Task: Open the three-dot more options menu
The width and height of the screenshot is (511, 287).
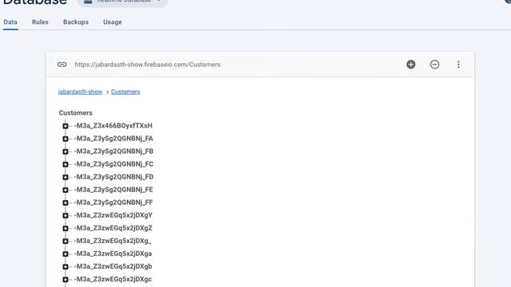Action: (458, 65)
